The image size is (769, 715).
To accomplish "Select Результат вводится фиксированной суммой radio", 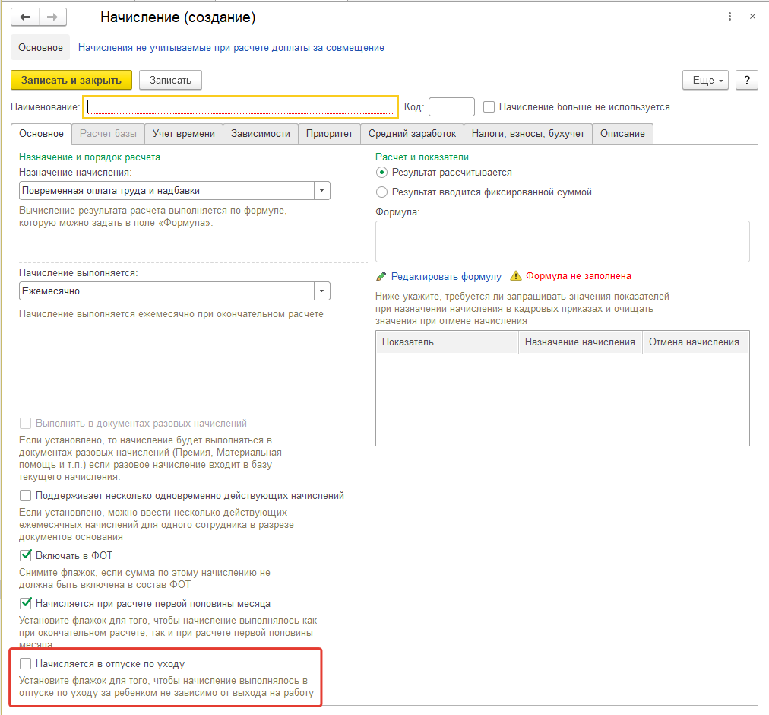I will click(381, 192).
